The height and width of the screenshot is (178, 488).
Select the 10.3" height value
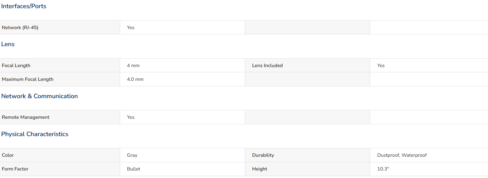pos(383,169)
